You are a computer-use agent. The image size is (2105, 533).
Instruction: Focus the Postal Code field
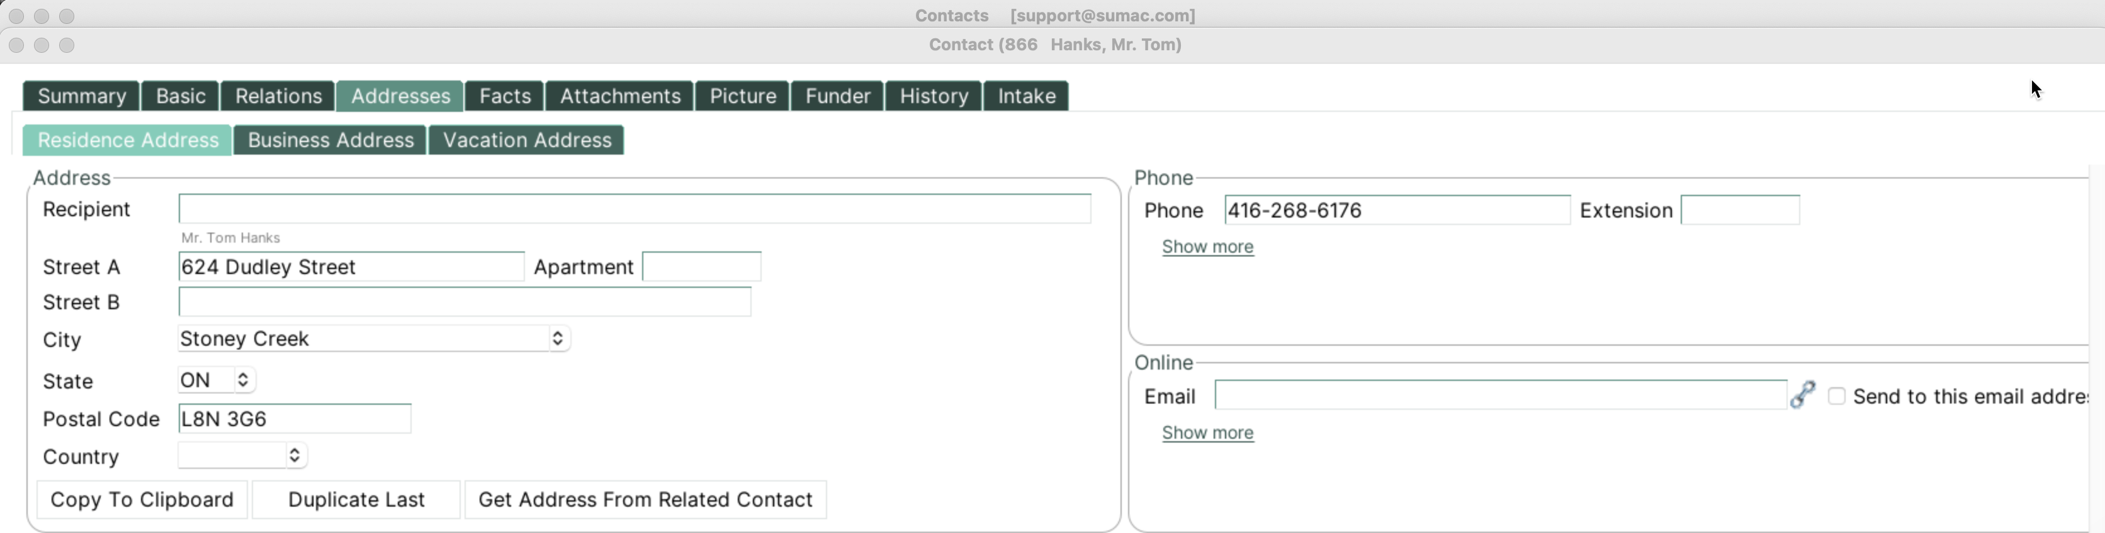(294, 419)
